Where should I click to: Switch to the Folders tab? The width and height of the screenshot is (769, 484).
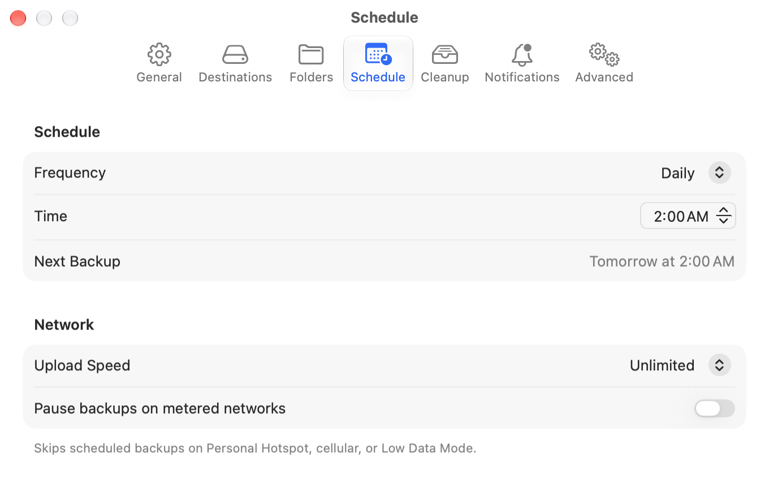click(x=311, y=63)
